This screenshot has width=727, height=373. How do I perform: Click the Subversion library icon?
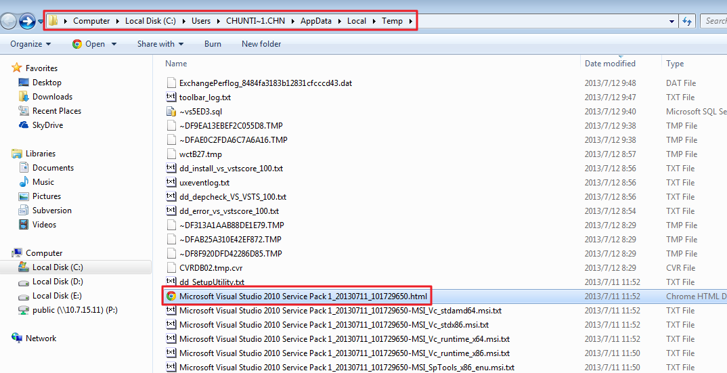click(24, 211)
